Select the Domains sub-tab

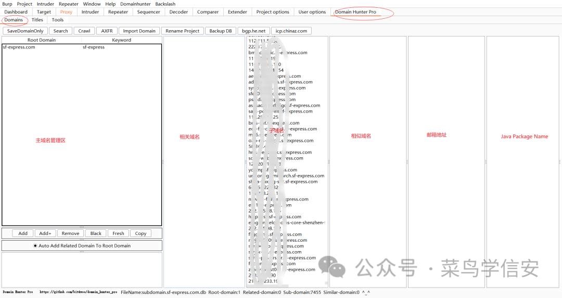pyautogui.click(x=14, y=20)
